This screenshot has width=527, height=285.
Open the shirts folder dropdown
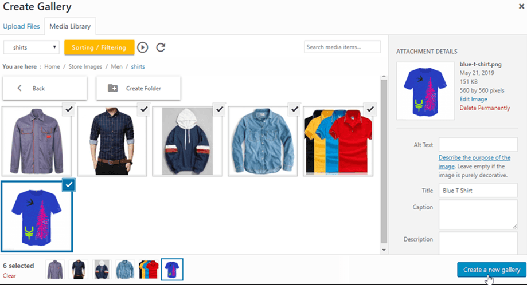point(32,47)
